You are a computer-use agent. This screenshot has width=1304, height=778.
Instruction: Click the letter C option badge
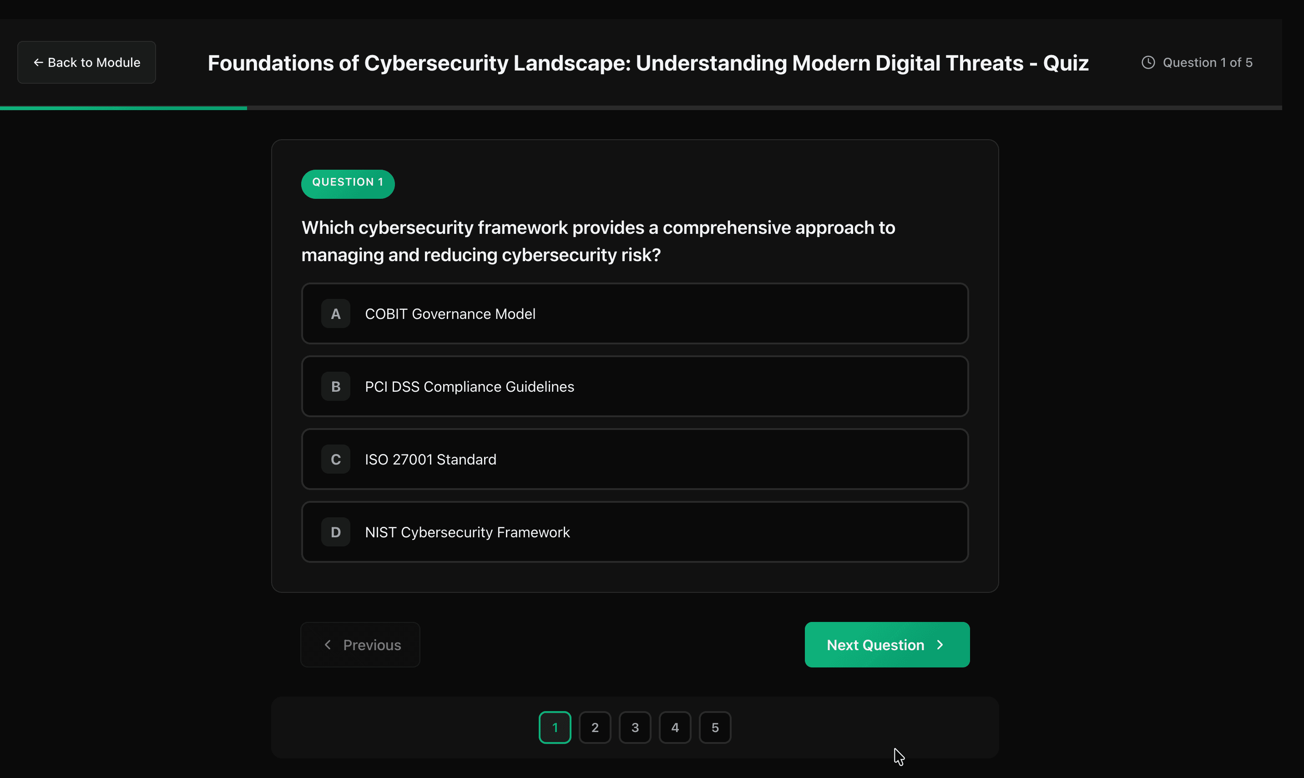335,459
